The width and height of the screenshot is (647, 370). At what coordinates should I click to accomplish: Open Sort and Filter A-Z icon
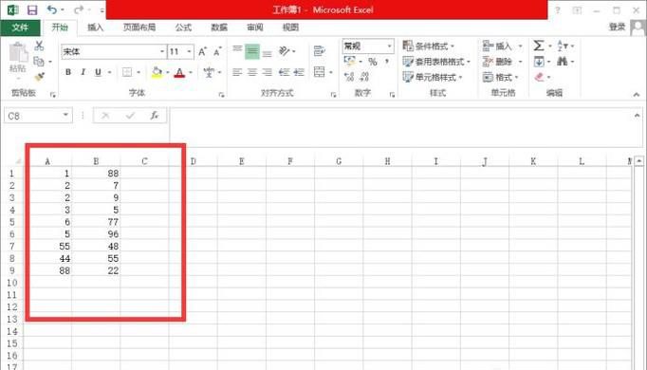click(x=562, y=46)
